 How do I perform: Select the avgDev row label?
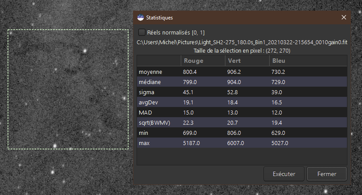coord(148,102)
